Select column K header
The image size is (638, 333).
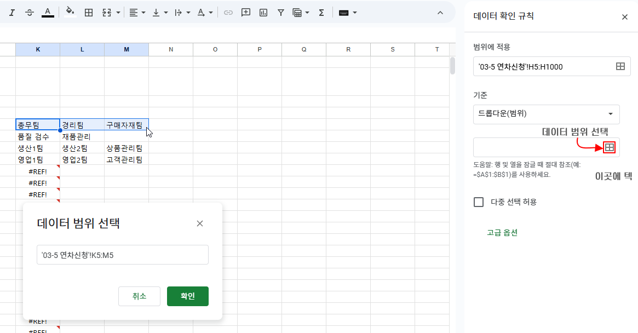pos(38,49)
